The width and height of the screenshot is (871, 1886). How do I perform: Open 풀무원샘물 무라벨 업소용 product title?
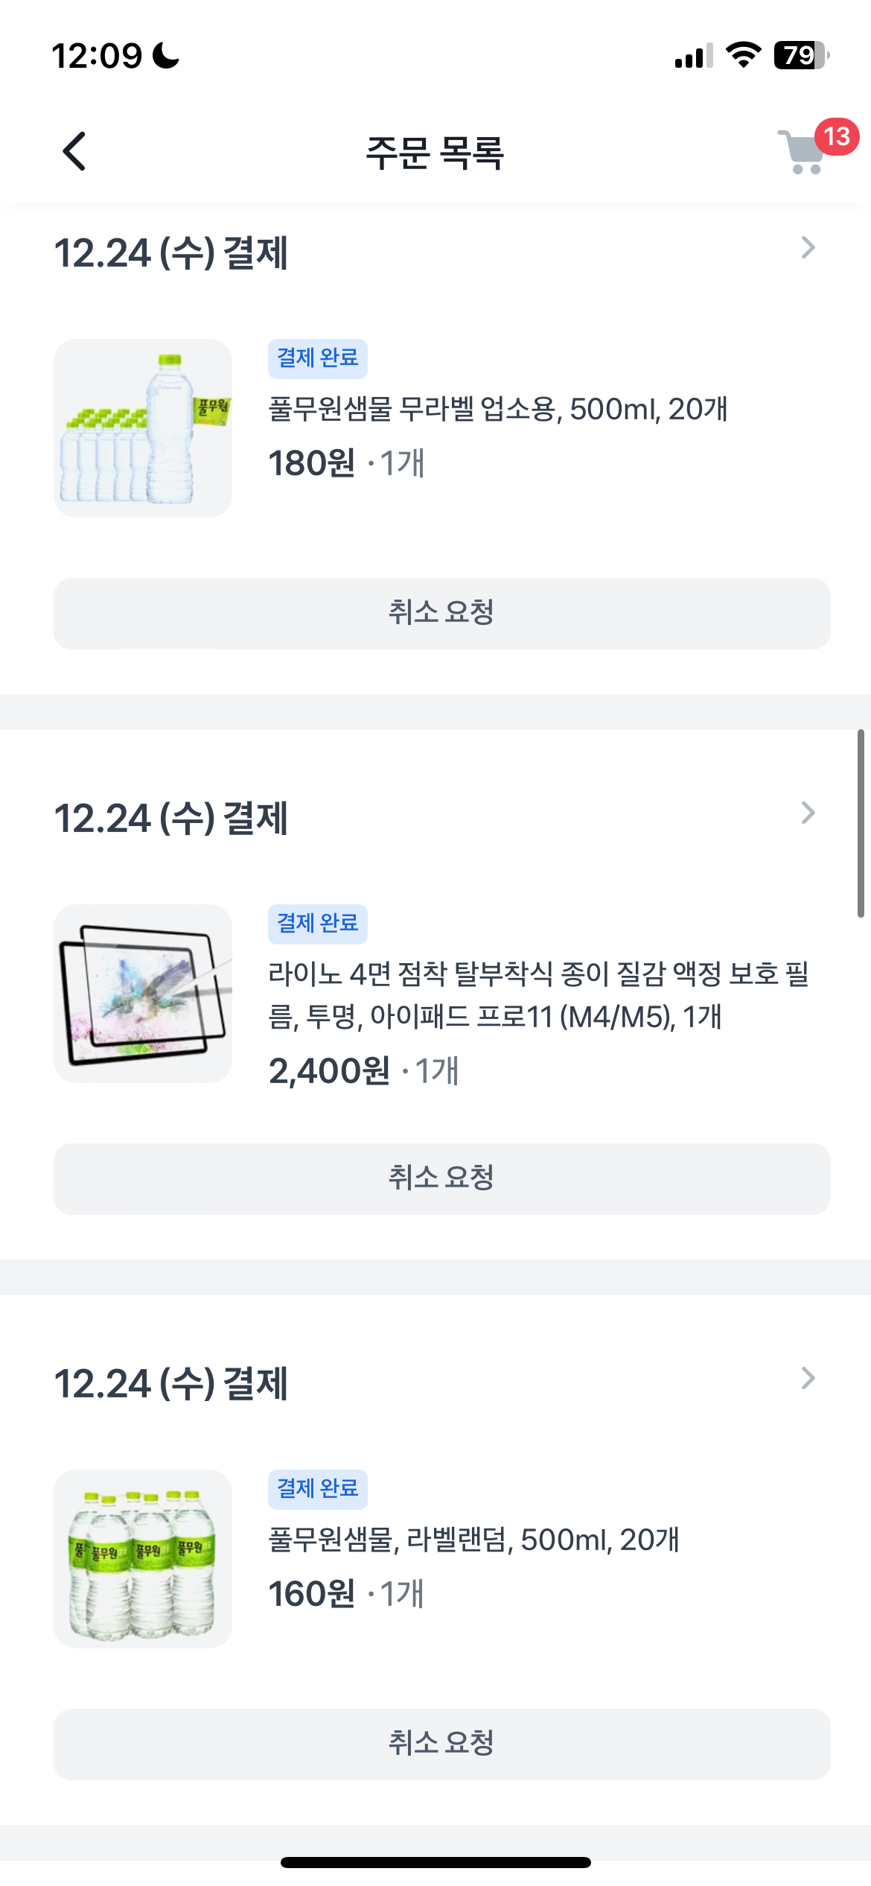497,410
